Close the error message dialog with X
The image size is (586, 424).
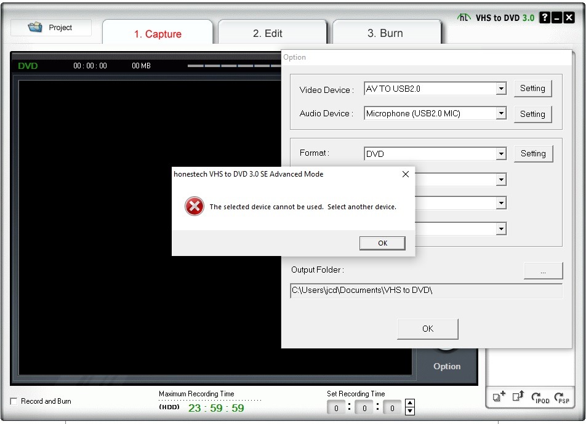(406, 174)
